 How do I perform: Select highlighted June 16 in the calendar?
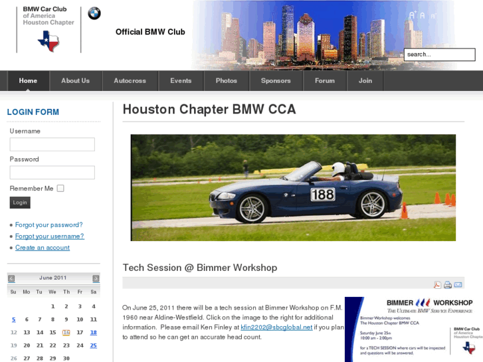[x=66, y=332]
